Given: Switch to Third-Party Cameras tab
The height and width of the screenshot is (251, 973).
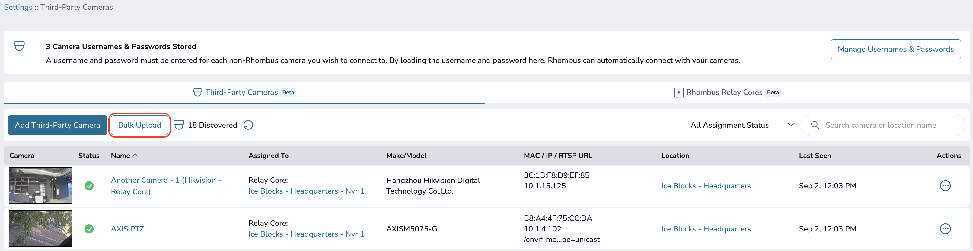Looking at the screenshot, I should pyautogui.click(x=244, y=92).
